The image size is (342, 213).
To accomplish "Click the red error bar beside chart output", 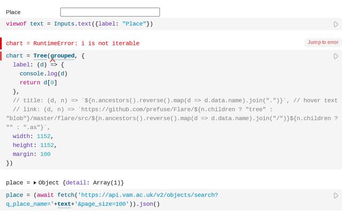I will click(1, 43).
